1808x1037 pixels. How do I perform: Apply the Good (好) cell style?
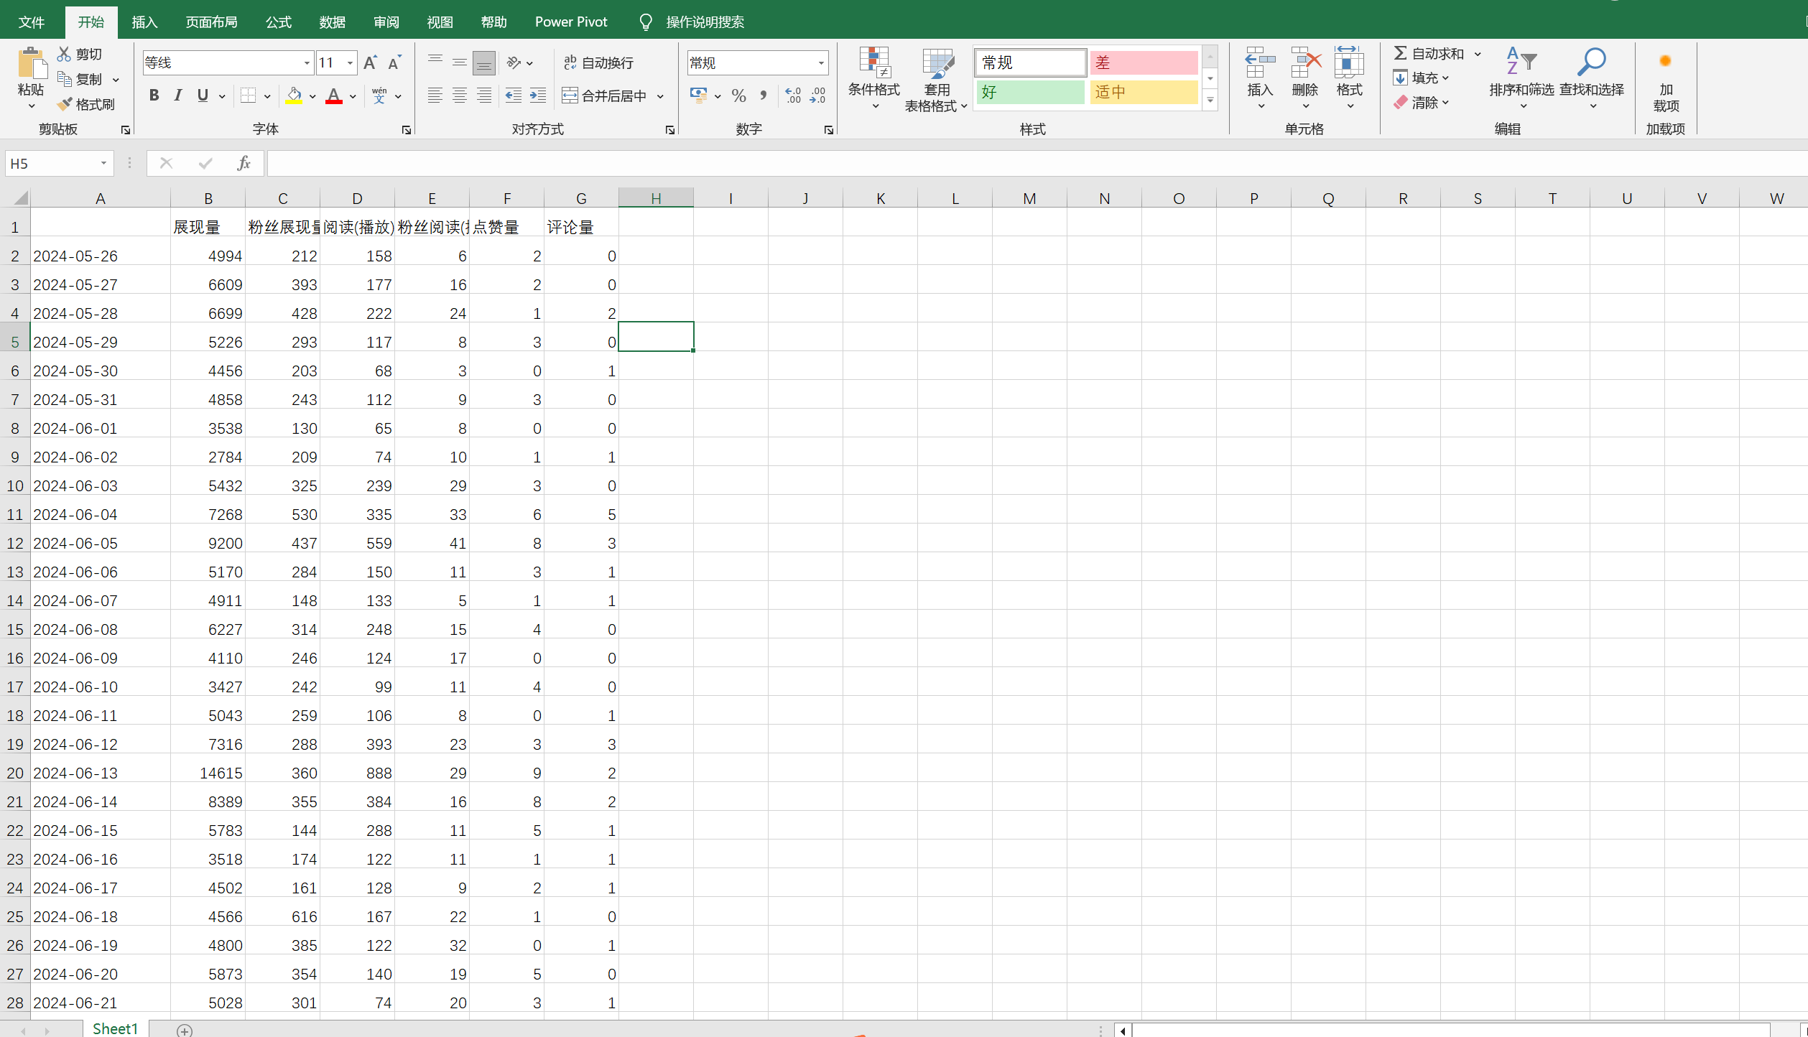1030,92
